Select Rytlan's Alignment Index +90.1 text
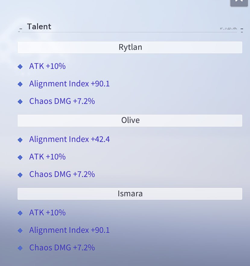This screenshot has height=266, width=250. (69, 84)
